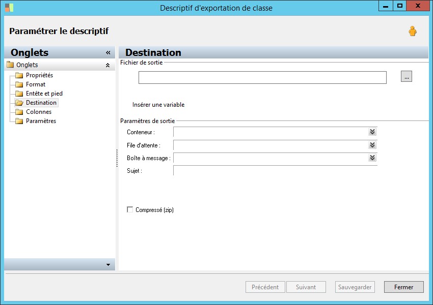Viewport: 433px width, 305px height.
Task: Collapse the Onglets group header
Action: click(107, 65)
